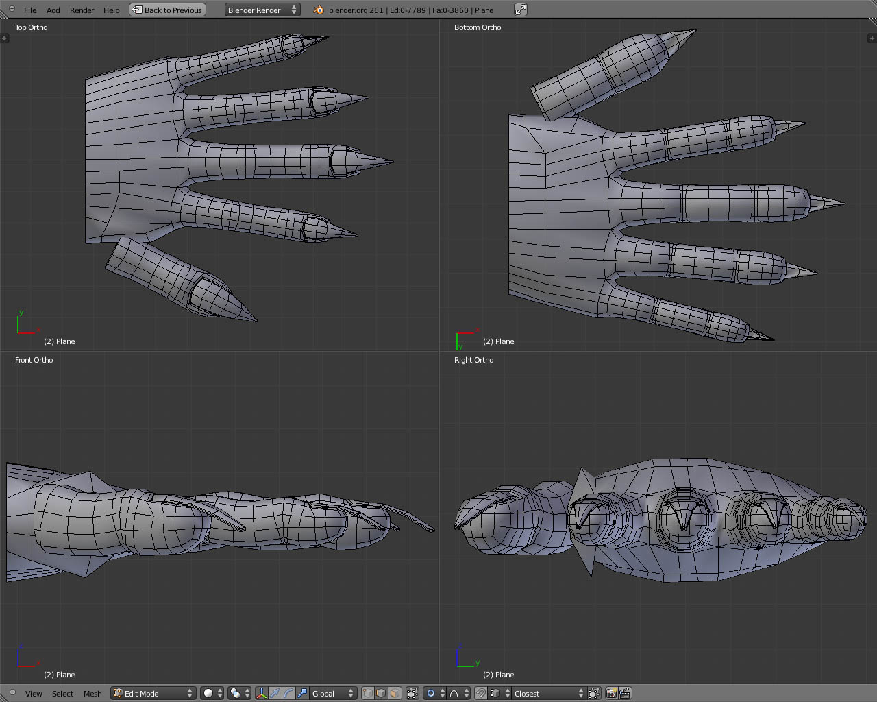This screenshot has height=702, width=877.
Task: Toggle the 3D manipulator axes widget
Action: (x=261, y=693)
